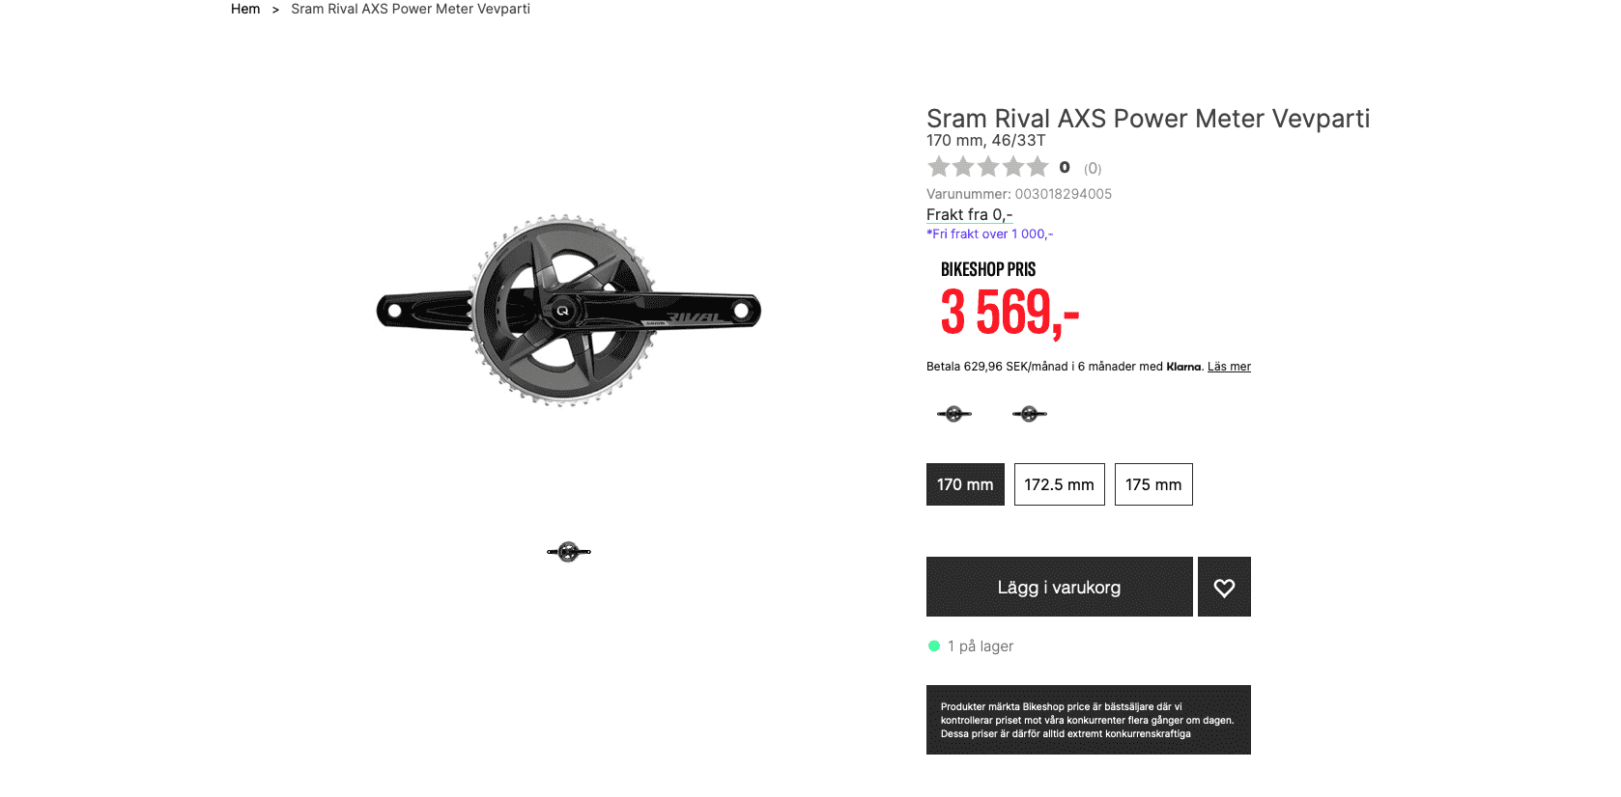Viewport: 1621px width, 797px height.
Task: Click the Fri frakt over 1 000,- note
Action: [989, 234]
